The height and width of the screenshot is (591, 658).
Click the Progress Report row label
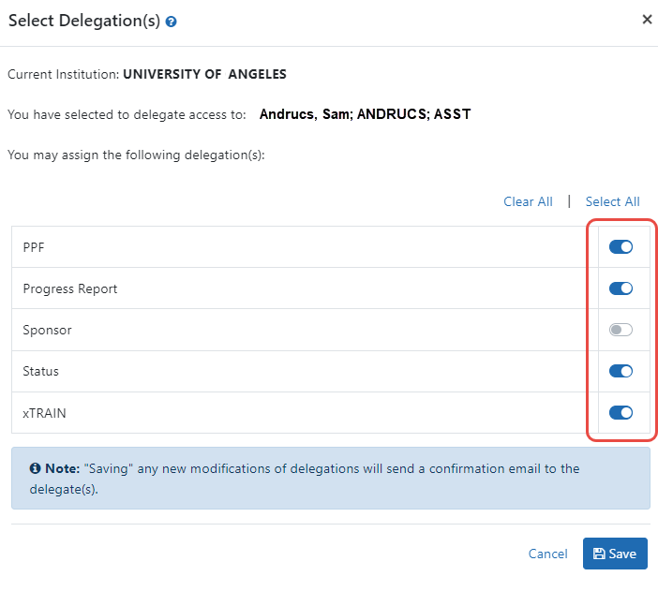[70, 288]
